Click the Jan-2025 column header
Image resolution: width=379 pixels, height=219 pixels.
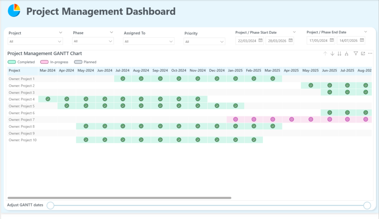(235, 70)
